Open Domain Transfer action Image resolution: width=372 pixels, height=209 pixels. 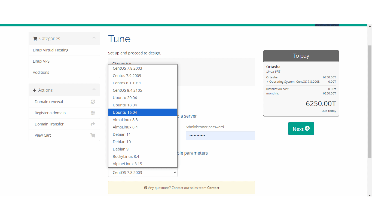coord(64,124)
